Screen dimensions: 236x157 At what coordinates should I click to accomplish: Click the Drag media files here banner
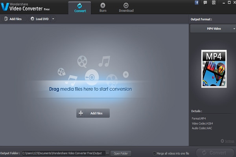[90, 89]
